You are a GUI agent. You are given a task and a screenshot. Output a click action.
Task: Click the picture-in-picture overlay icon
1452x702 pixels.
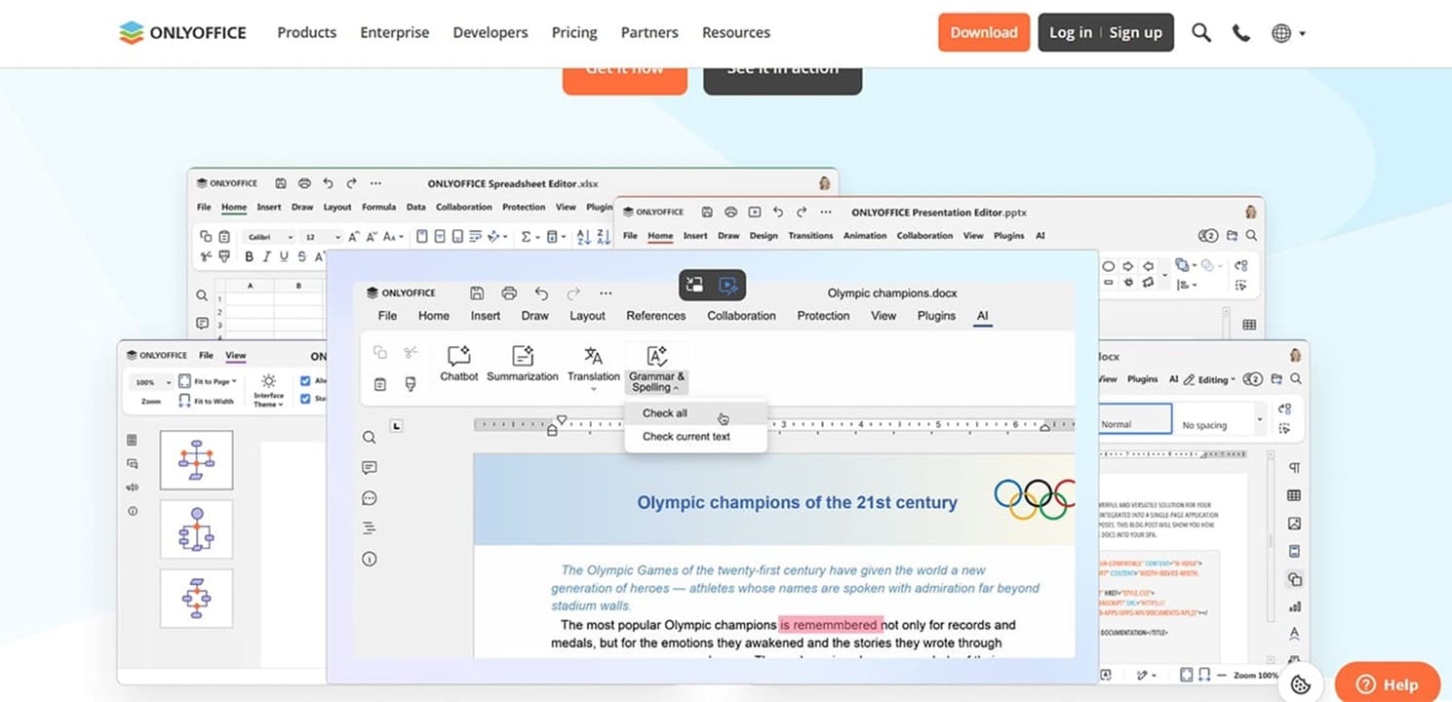tap(694, 286)
